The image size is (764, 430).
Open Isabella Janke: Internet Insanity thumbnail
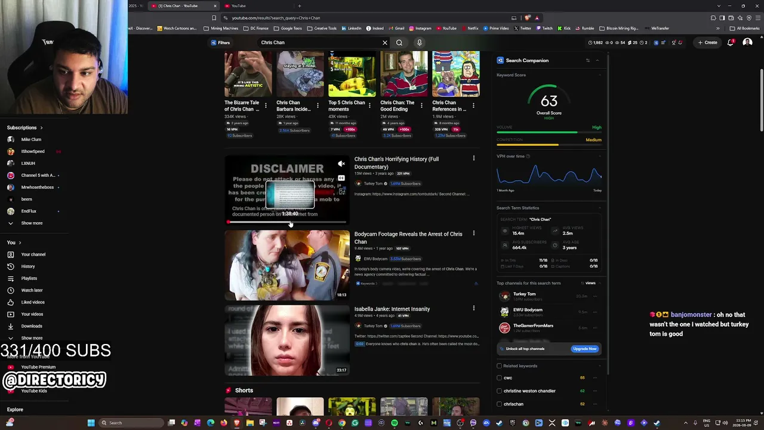point(287,340)
